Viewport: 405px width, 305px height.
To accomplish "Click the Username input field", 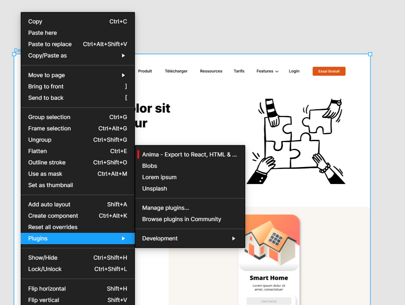I will 269,301.
